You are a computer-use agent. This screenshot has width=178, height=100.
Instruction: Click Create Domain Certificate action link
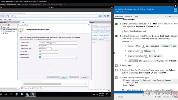pyautogui.click(x=100, y=33)
